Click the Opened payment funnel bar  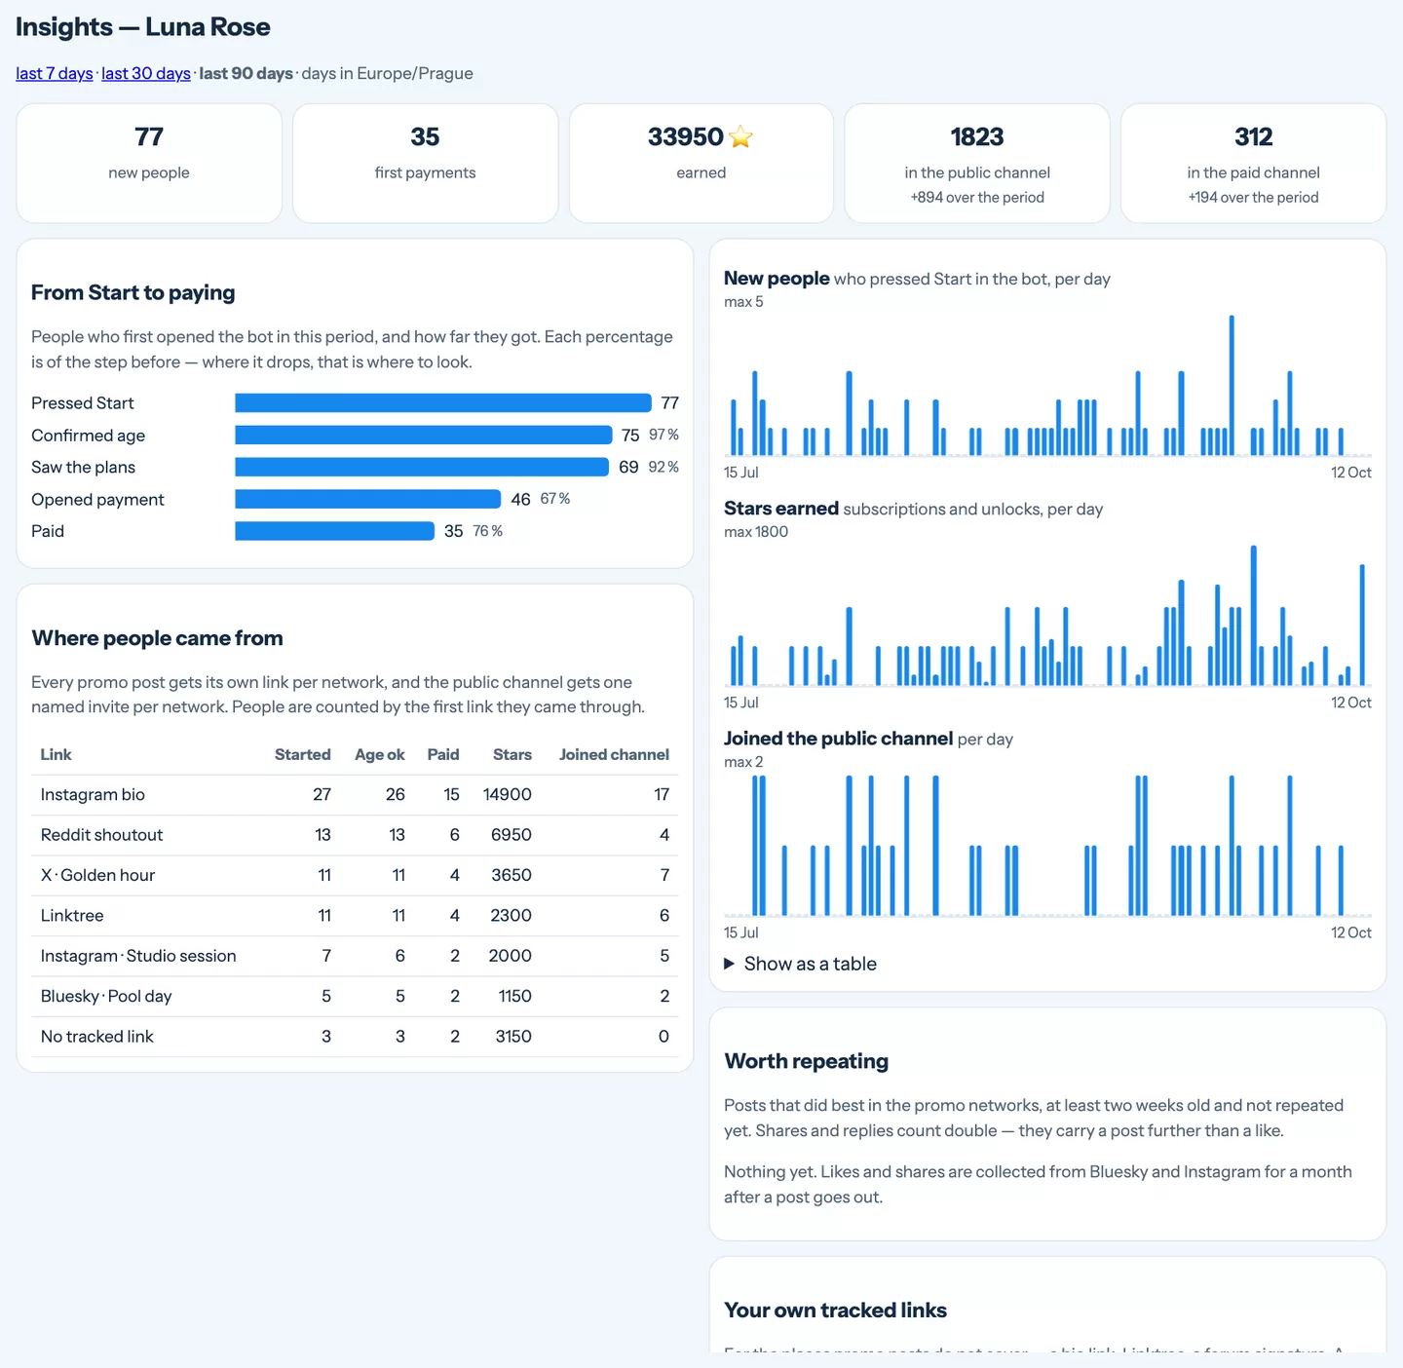click(368, 499)
